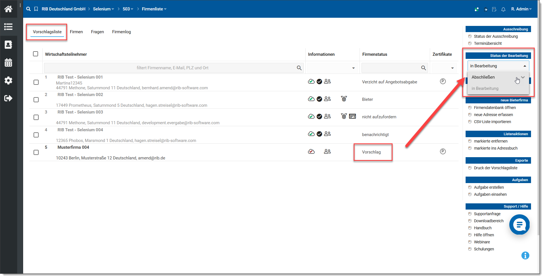Image resolution: width=544 pixels, height=278 pixels.
Task: Click the P certificate icon for Musterfirma 004
Action: click(x=443, y=152)
